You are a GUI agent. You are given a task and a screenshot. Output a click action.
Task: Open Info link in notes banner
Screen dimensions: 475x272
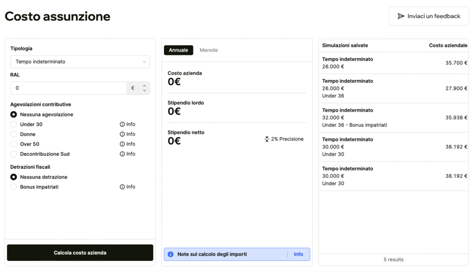[298, 254]
